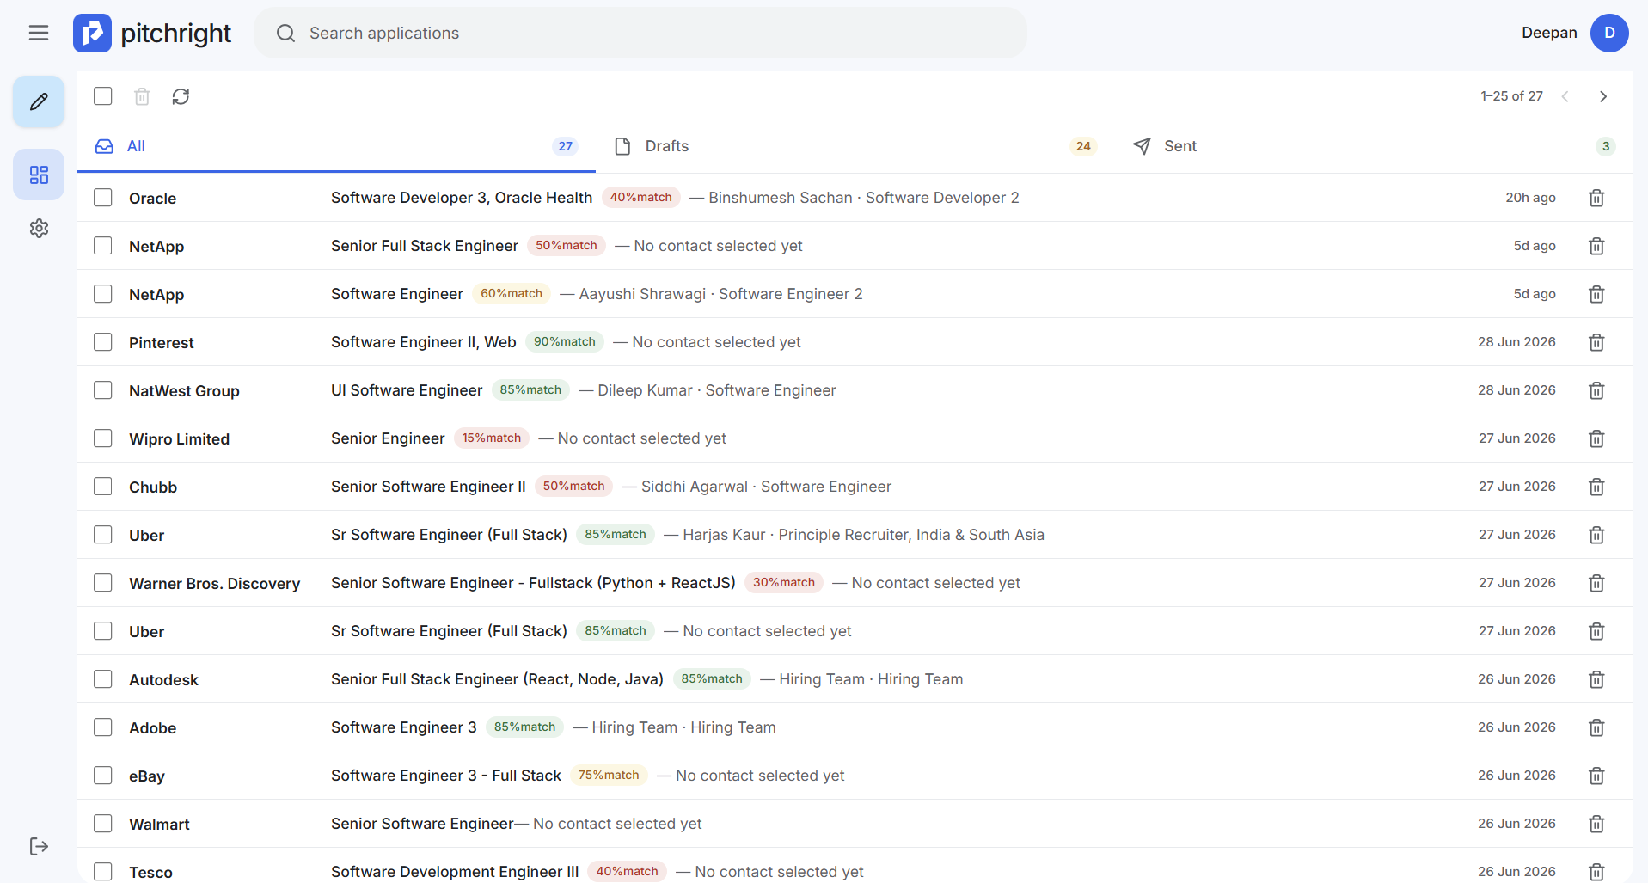Check the Pinterest row checkbox

click(x=103, y=342)
